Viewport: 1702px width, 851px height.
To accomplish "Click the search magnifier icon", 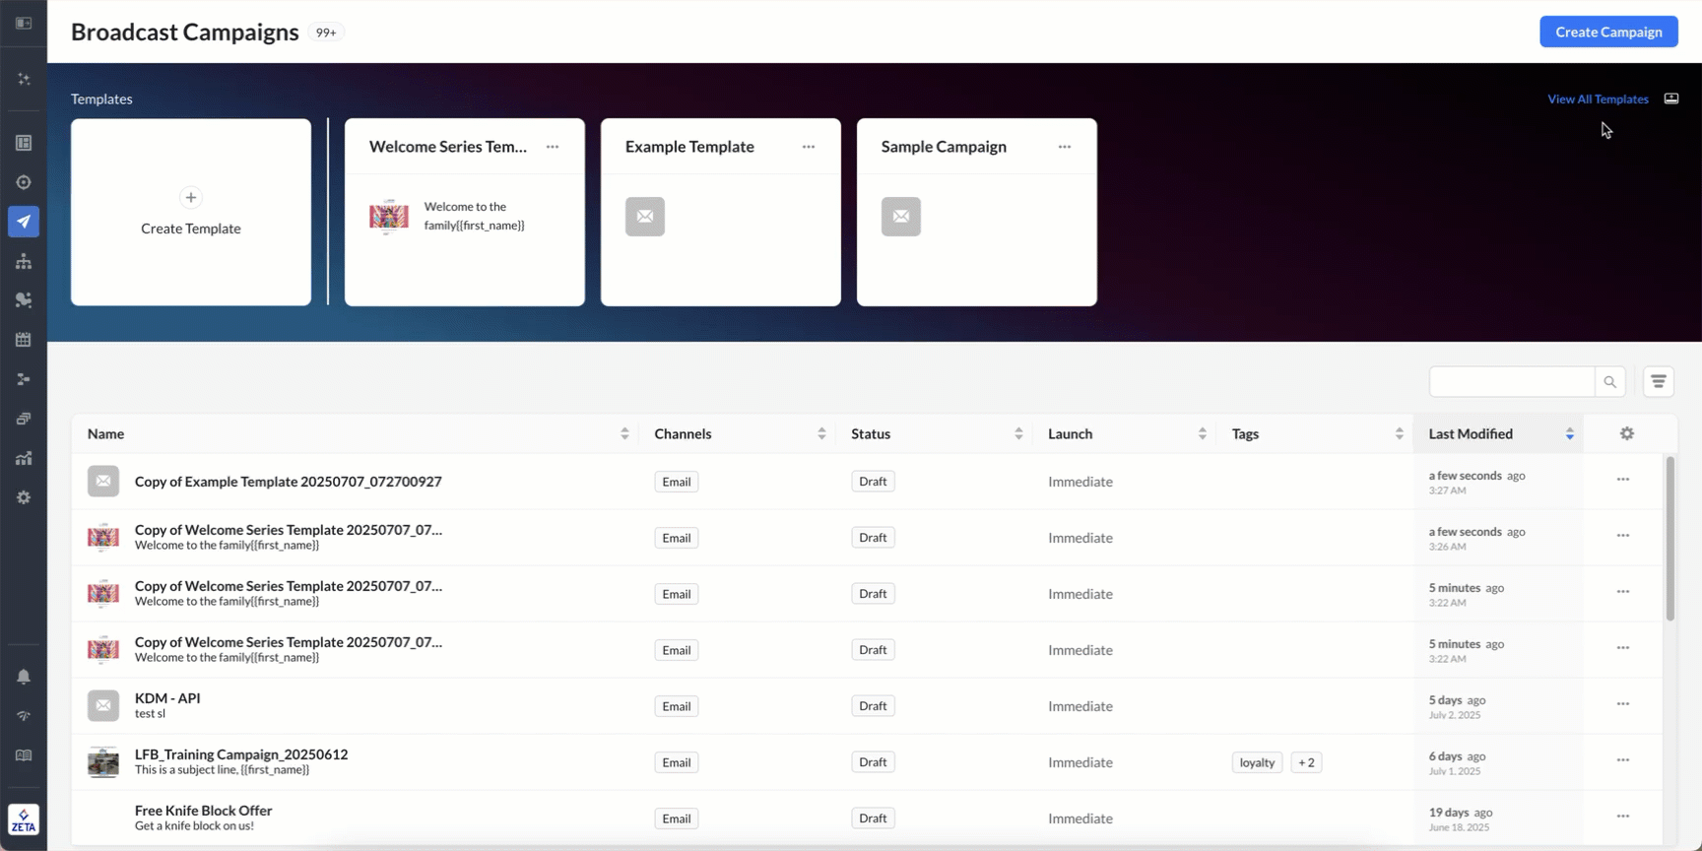I will 1609,382.
